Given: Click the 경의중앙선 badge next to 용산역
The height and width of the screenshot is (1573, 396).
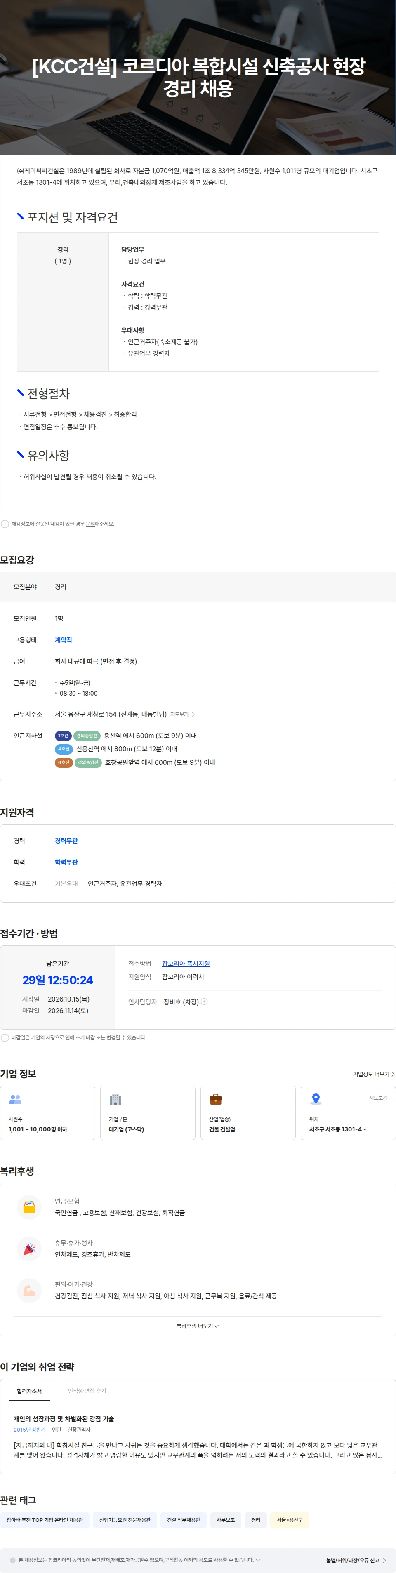Looking at the screenshot, I should 87,736.
